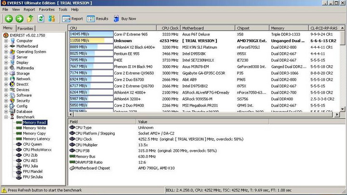Select FPU Julia benchmark
This screenshot has width=347, height=195.
(x=30, y=166)
